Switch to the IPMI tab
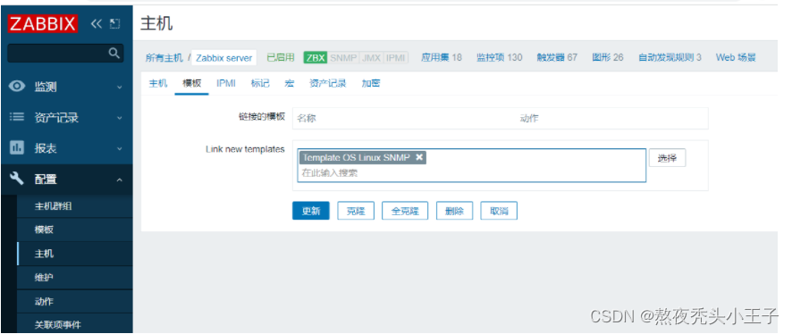 pos(226,84)
